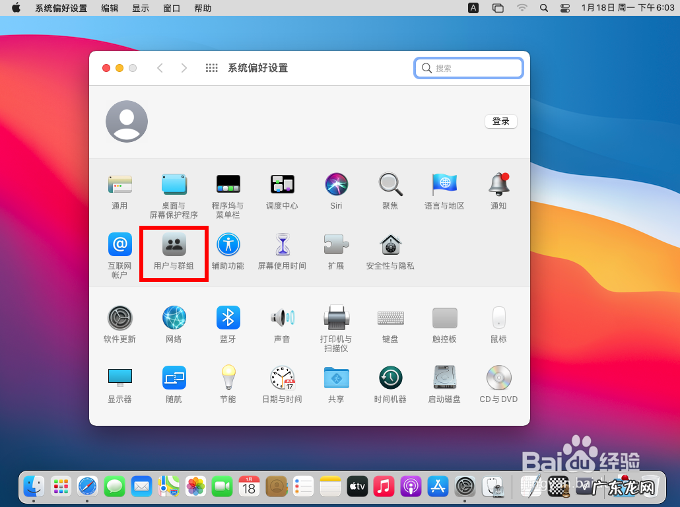The image size is (680, 507).
Task: Show all preferences with grid button
Action: tap(211, 68)
